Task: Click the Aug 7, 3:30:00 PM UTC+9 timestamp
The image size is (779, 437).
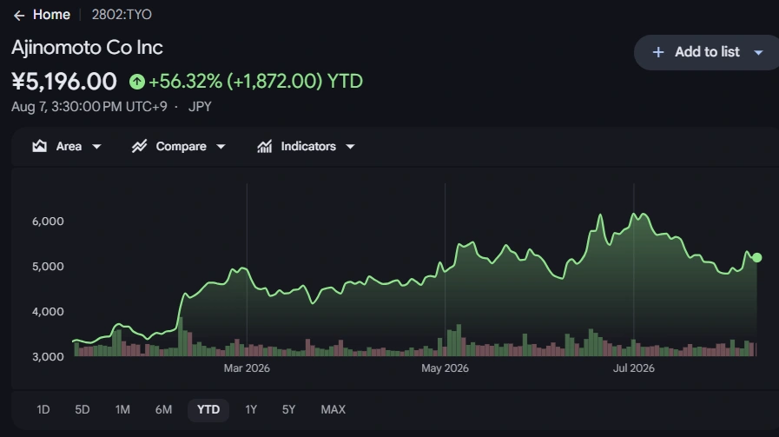Action: pos(89,107)
